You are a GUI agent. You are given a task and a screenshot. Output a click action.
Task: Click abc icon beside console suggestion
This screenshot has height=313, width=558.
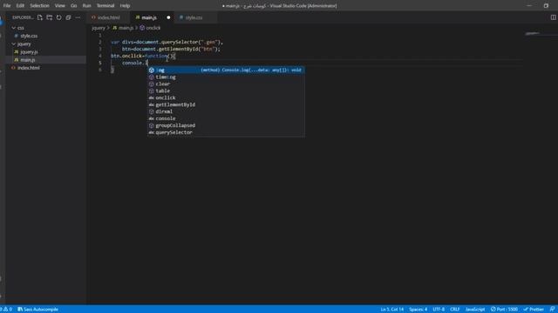coord(152,118)
